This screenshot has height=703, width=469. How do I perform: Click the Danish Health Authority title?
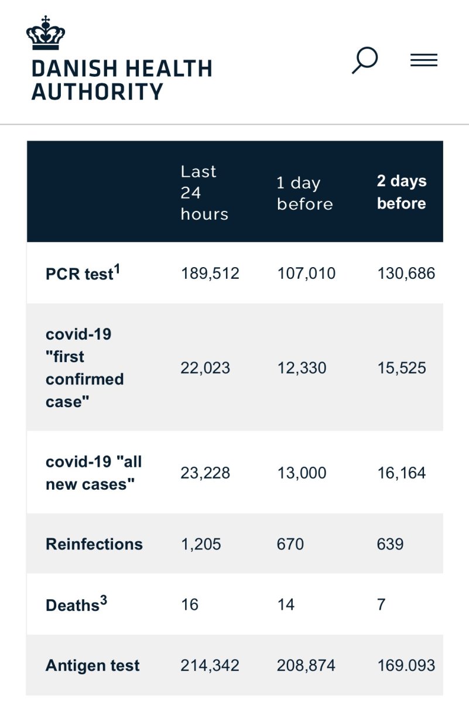[121, 80]
